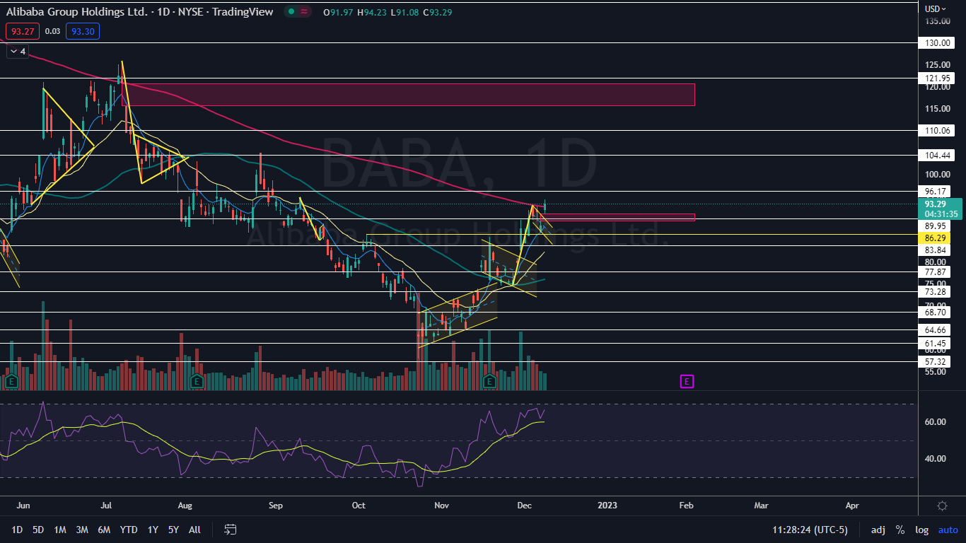This screenshot has height=543, width=966.
Task: Select the small red zone rectangle near 90
Action: point(617,217)
